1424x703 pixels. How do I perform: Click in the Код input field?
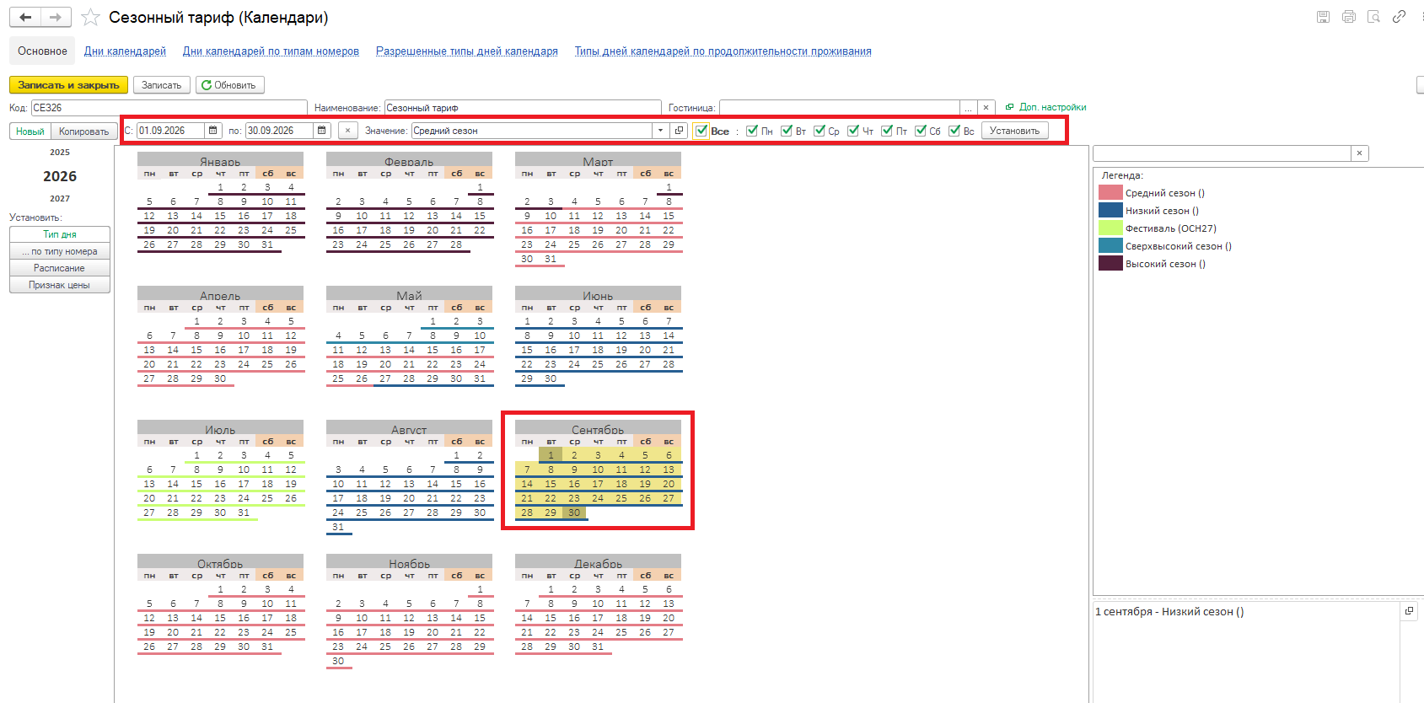point(169,108)
